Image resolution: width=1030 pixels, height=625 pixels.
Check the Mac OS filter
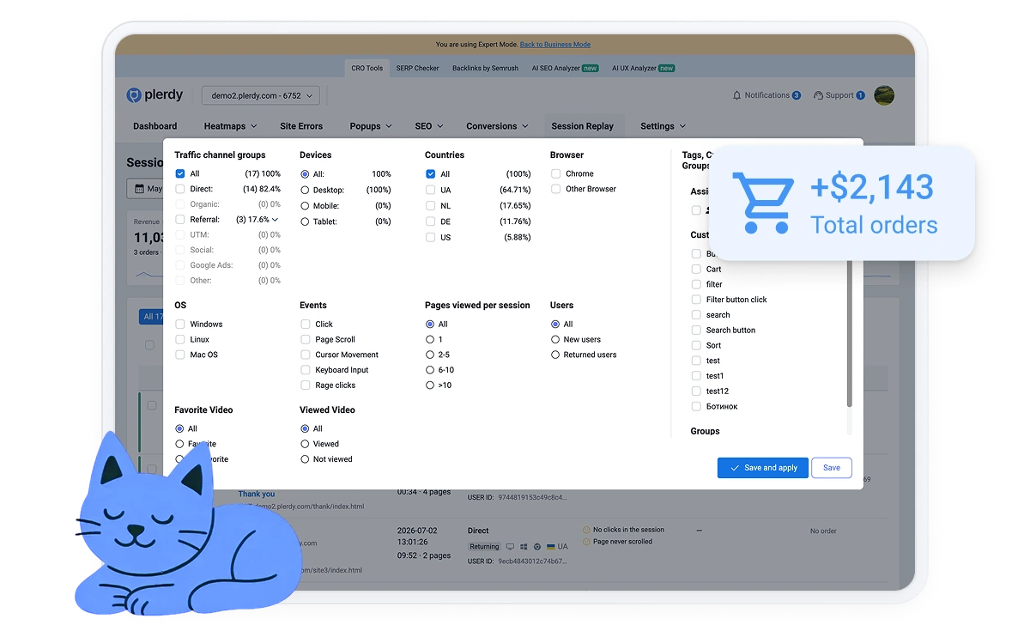(180, 355)
